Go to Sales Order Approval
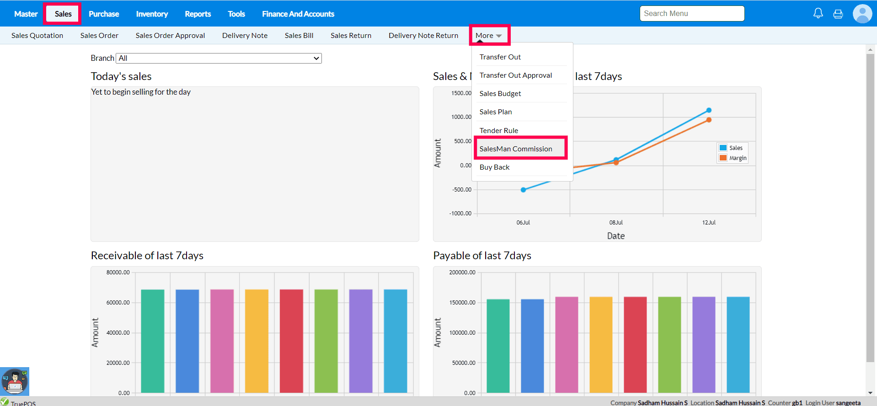 coord(170,36)
